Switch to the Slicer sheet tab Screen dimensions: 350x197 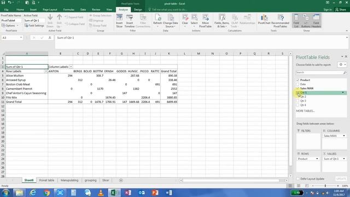tap(106, 180)
